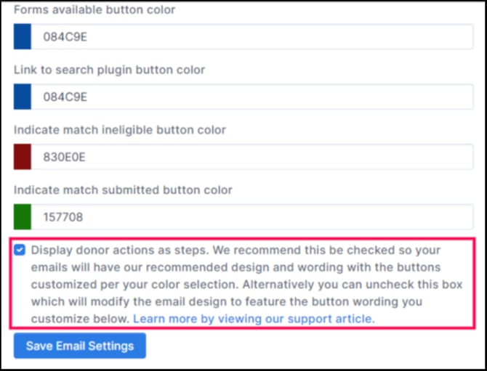Open the Learn more support article link
487x371 pixels.
[254, 319]
